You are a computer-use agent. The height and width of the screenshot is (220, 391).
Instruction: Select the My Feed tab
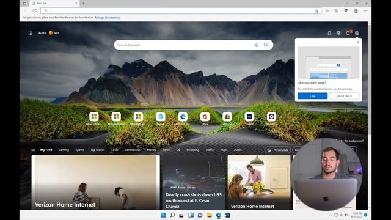[46, 150]
